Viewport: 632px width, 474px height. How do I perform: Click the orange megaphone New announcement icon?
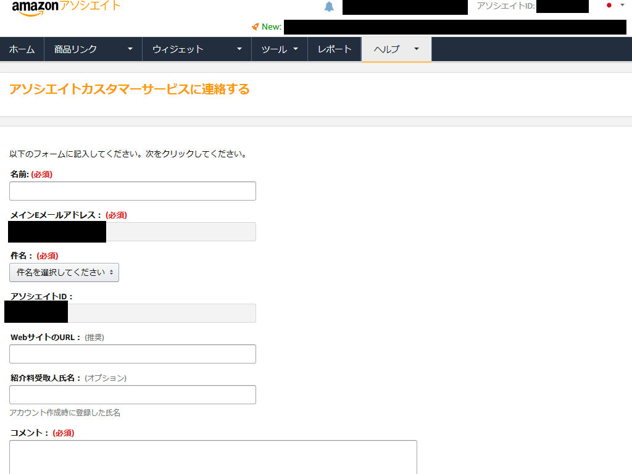pyautogui.click(x=256, y=27)
